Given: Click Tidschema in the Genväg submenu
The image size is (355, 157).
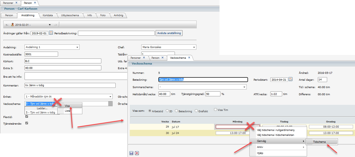Looking at the screenshot, I should (321, 142).
